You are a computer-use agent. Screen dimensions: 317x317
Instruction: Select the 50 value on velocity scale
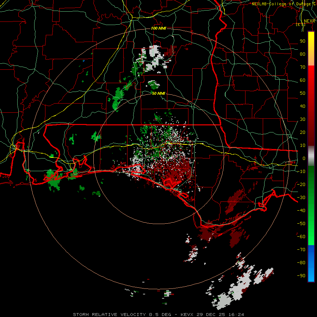303,93
